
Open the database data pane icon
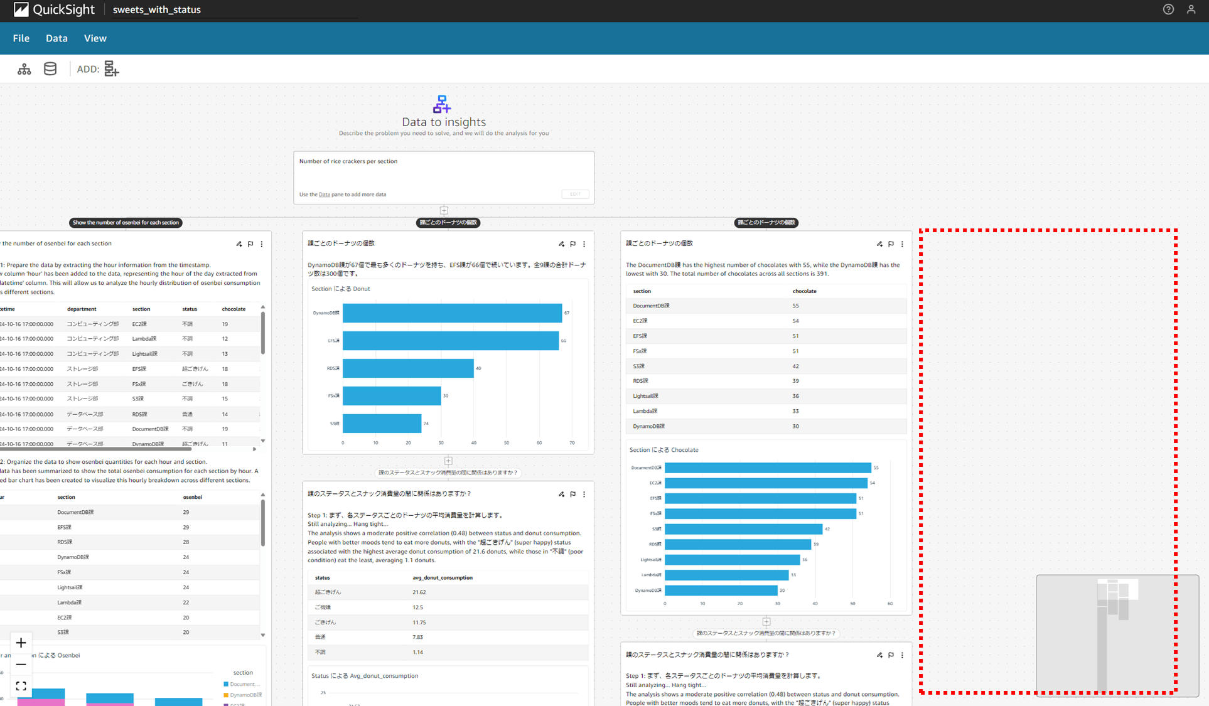point(50,69)
